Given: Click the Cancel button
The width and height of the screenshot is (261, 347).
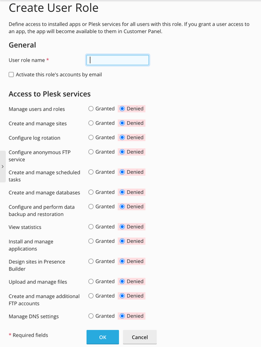Looking at the screenshot, I should pyautogui.click(x=140, y=337).
